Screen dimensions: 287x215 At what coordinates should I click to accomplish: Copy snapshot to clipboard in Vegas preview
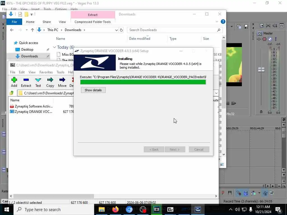[x=239, y=27]
